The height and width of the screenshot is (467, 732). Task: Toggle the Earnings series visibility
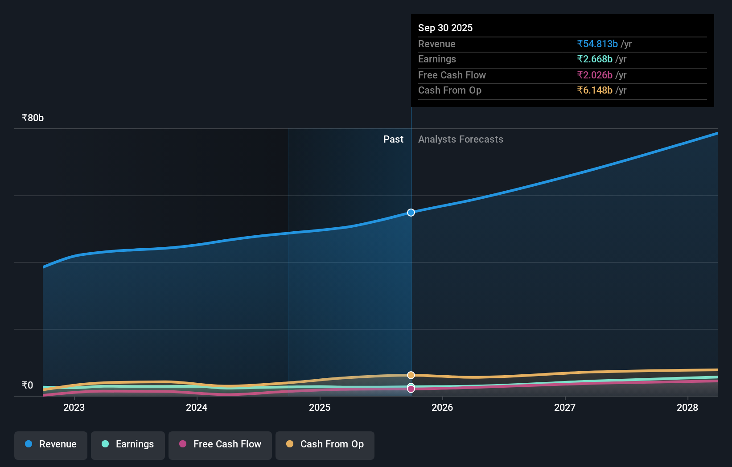click(x=128, y=445)
